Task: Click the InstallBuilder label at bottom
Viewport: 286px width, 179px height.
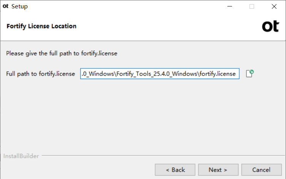Action: pos(21,156)
